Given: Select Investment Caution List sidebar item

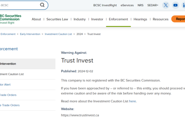Looking at the screenshot, I should click(x=27, y=74).
